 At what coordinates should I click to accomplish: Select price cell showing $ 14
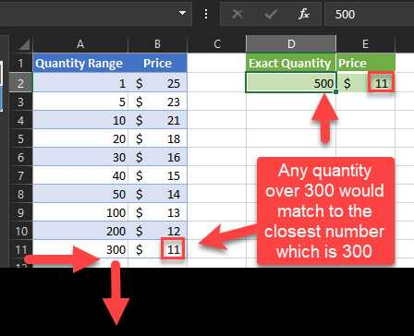click(157, 194)
